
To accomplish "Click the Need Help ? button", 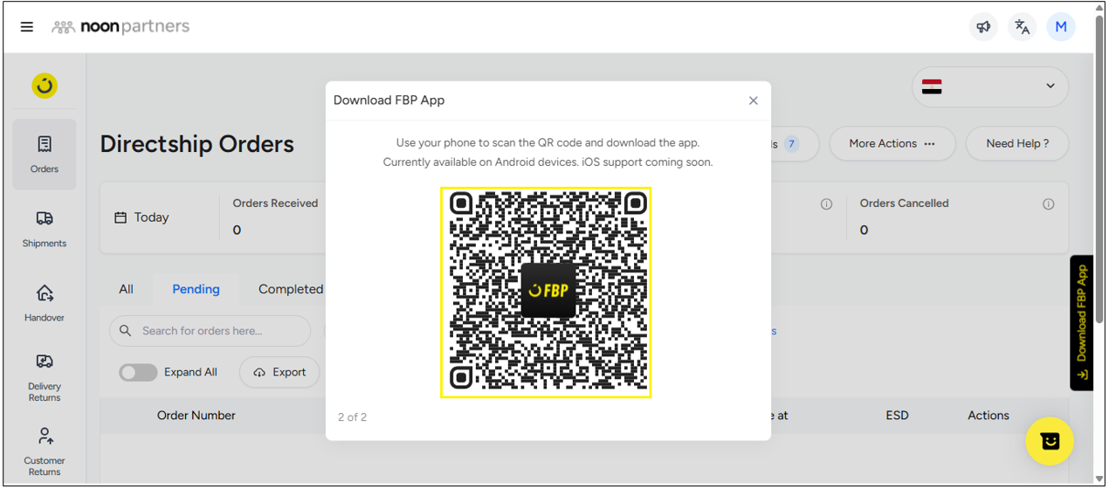I will pos(1017,143).
